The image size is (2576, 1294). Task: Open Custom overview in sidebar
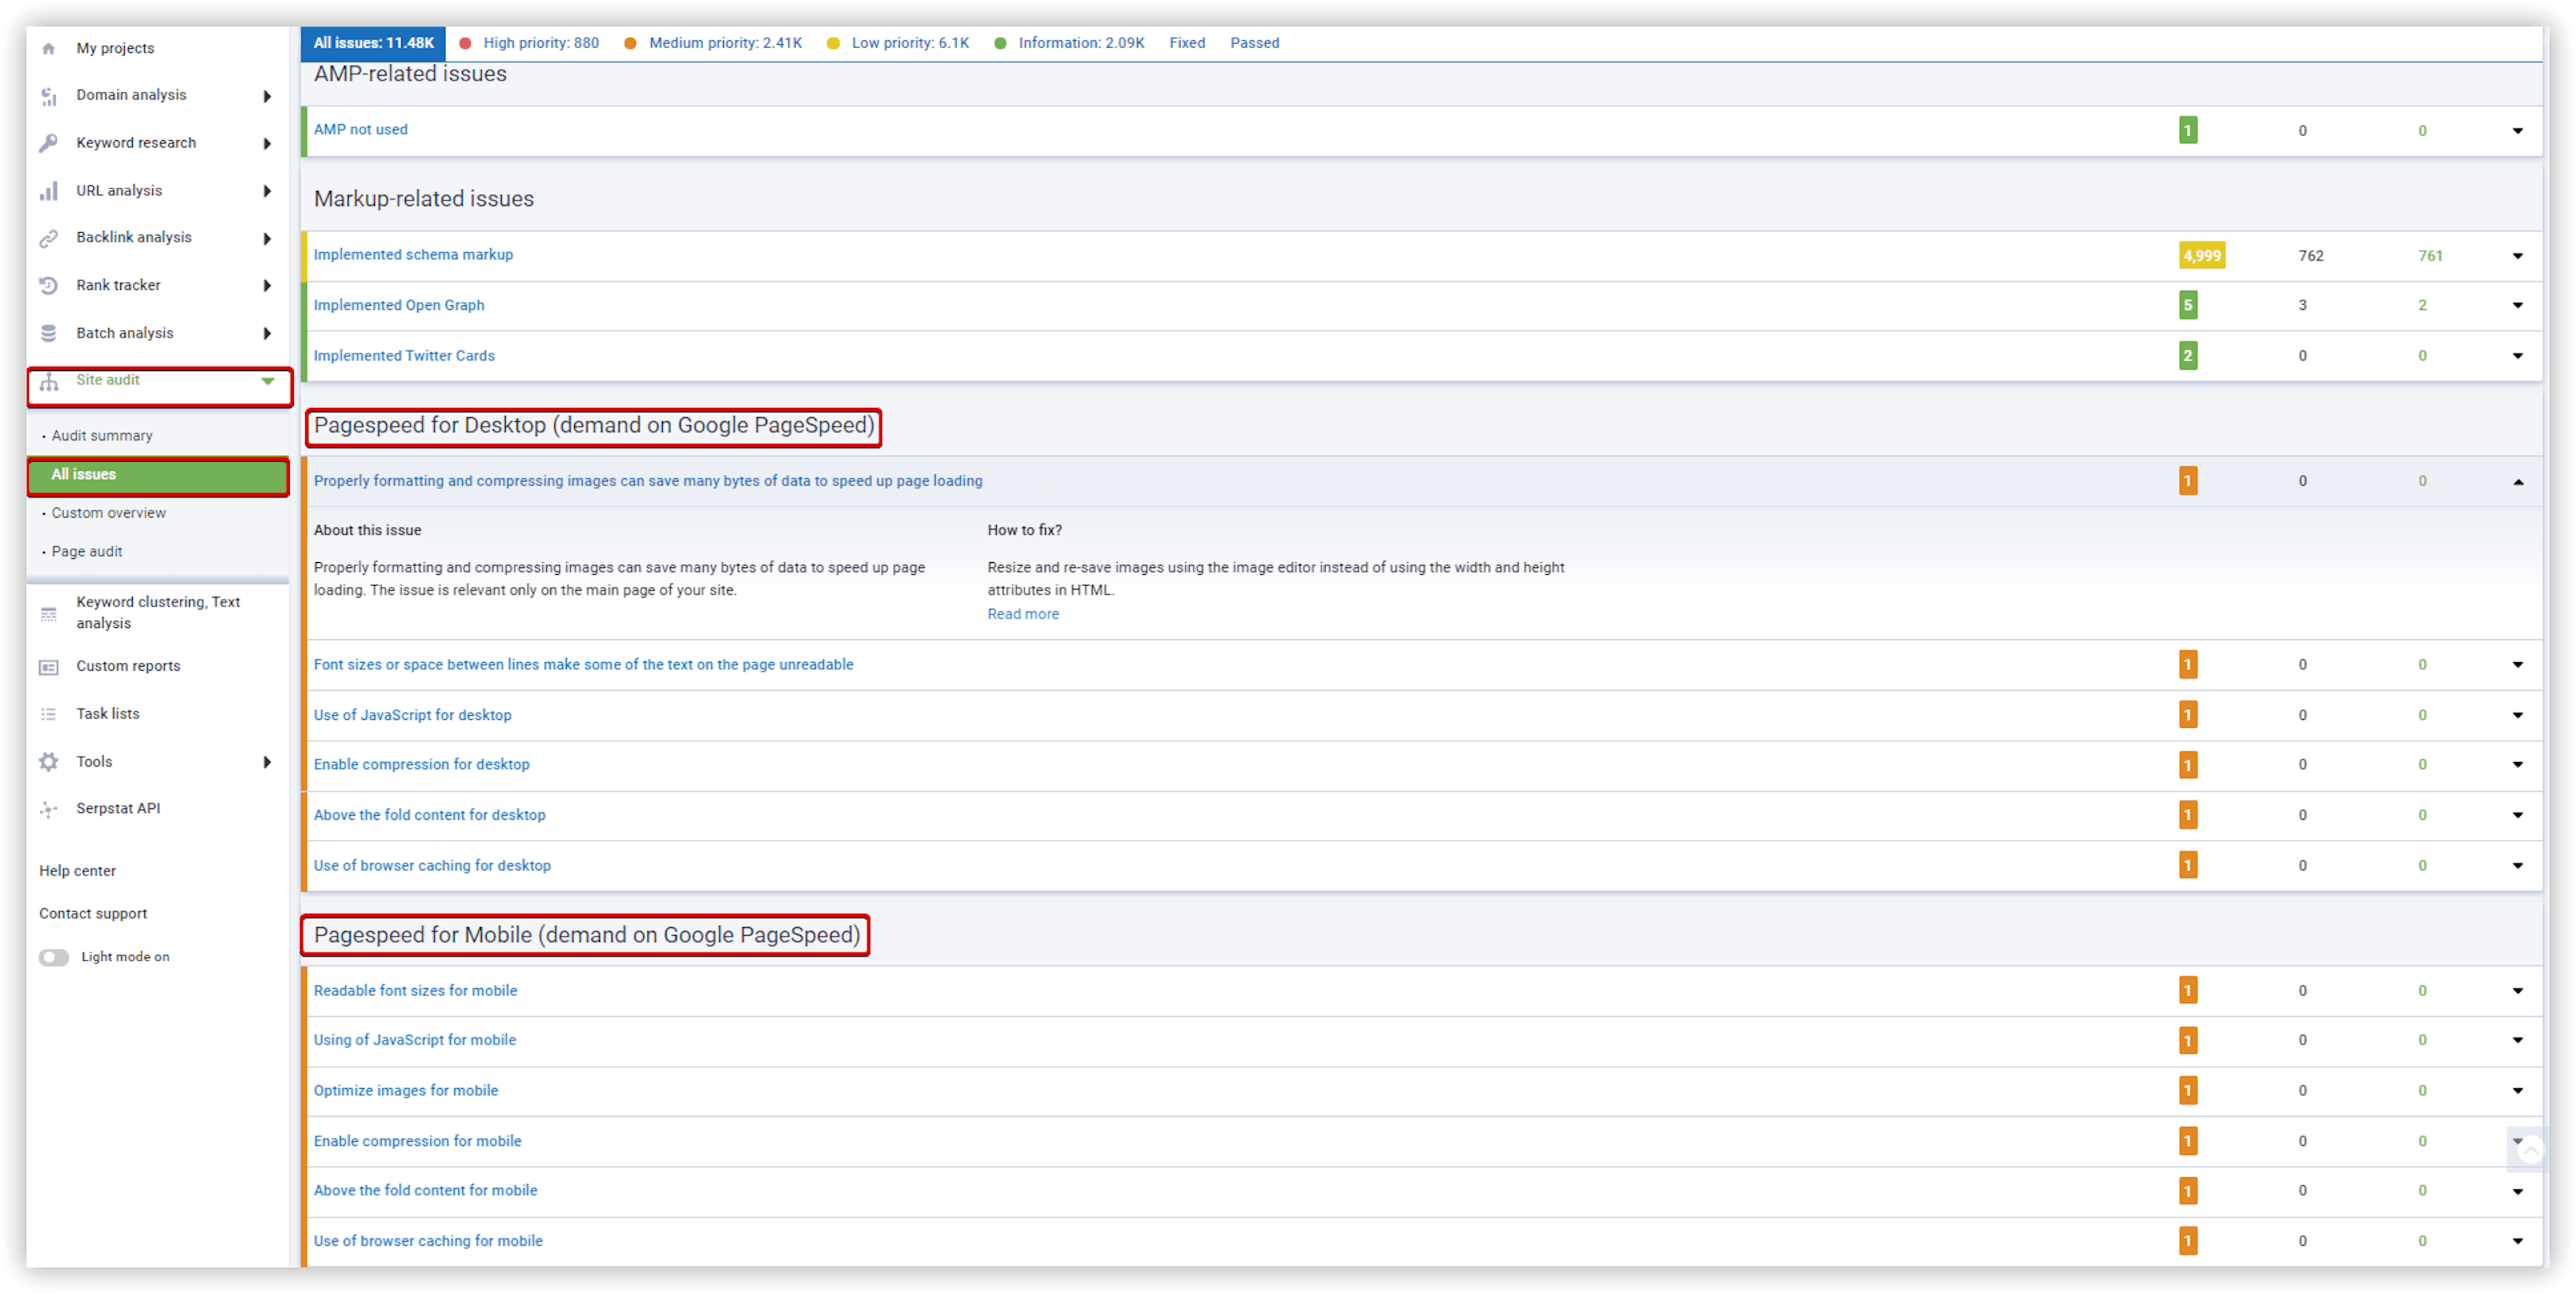(x=108, y=513)
